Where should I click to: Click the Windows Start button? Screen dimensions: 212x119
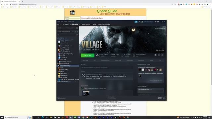click(2, 117)
